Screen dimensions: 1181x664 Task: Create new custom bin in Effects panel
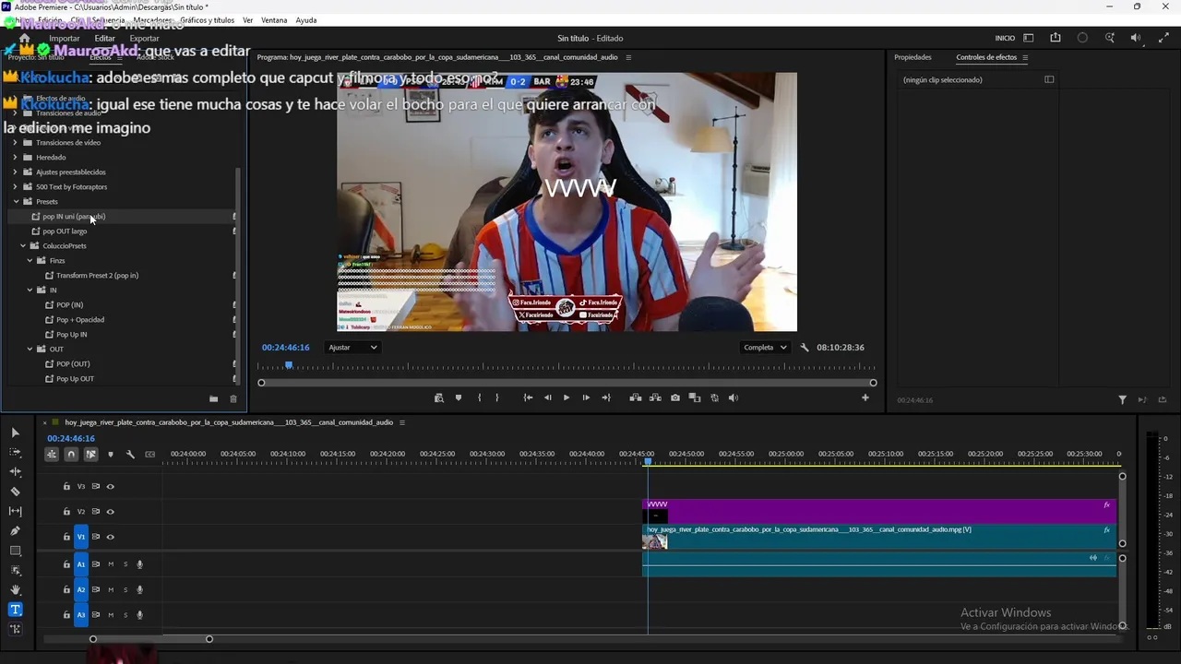pyautogui.click(x=213, y=398)
